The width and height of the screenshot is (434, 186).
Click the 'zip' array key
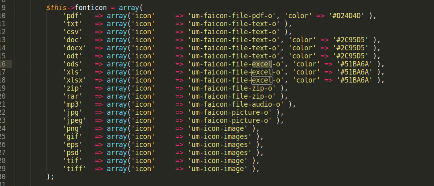[x=73, y=88]
